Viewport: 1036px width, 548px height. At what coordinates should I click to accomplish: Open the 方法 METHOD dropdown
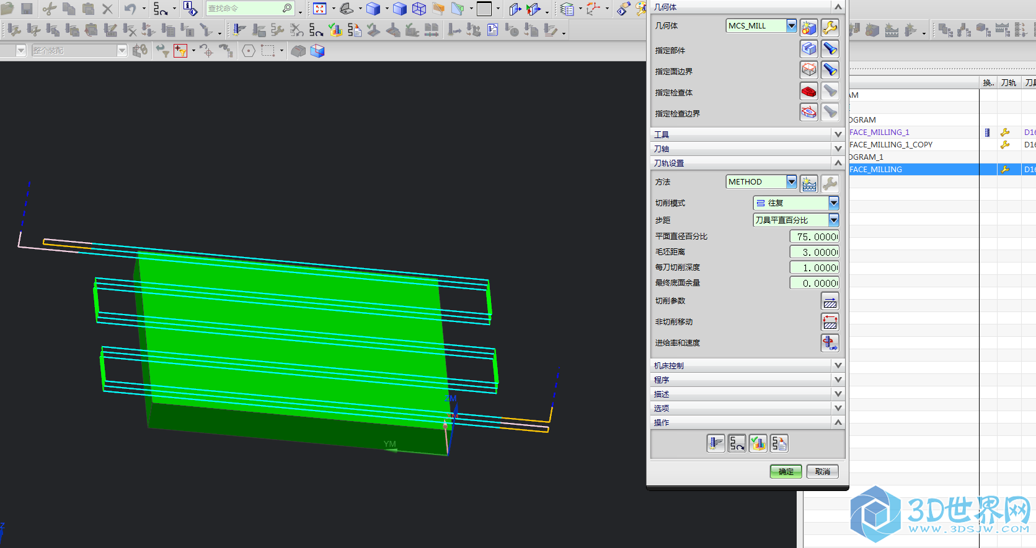click(x=792, y=181)
